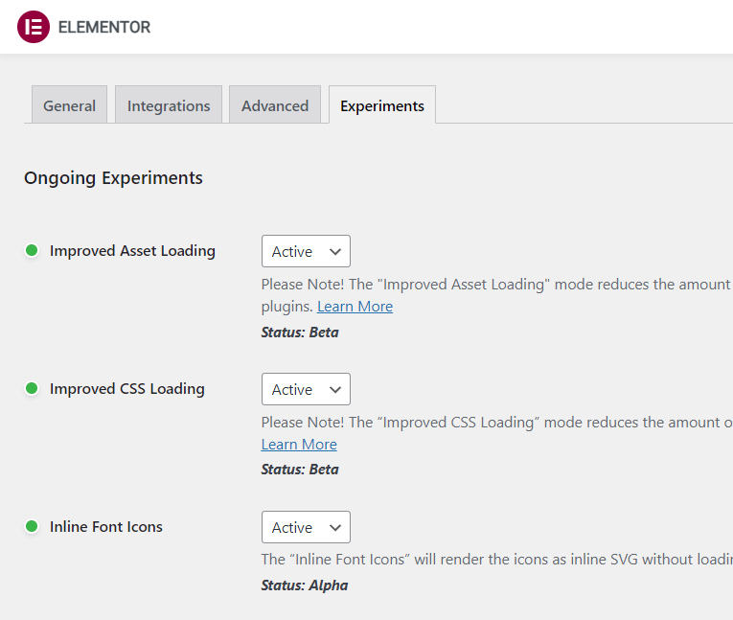Click the green status dot for Inline Font Icons

pyautogui.click(x=32, y=526)
